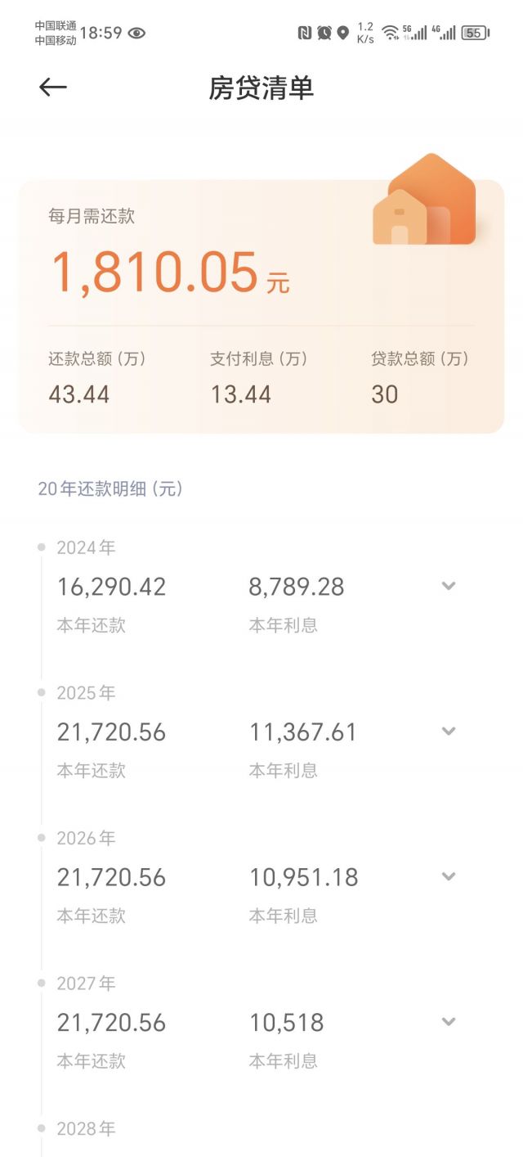The height and width of the screenshot is (1157, 523).
Task: Tap the battery level indicator
Action: click(474, 33)
